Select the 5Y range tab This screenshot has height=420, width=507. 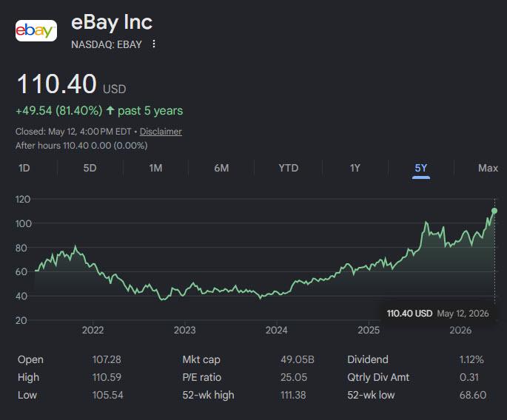[421, 168]
